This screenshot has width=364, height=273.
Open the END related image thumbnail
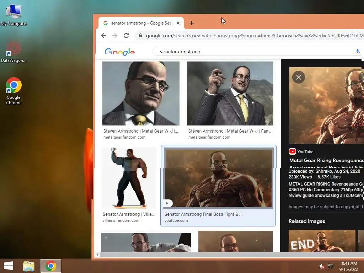[x=322, y=241]
